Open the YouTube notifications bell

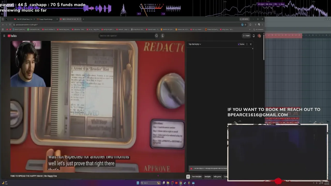point(254,36)
